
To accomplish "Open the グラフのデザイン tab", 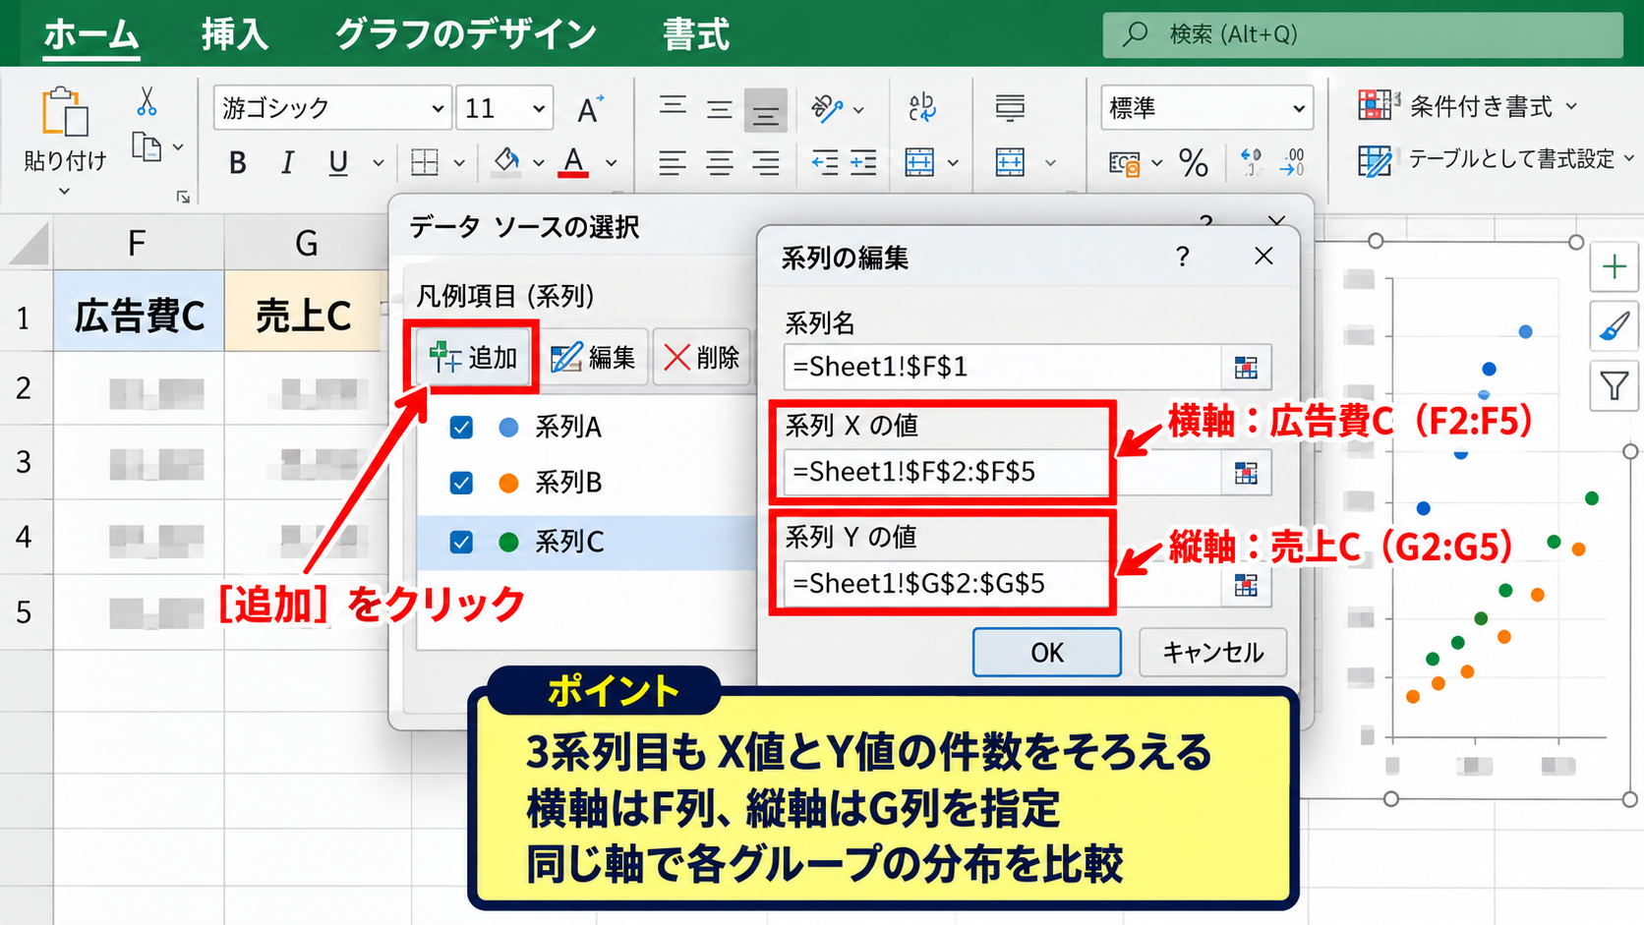I will coord(466,34).
